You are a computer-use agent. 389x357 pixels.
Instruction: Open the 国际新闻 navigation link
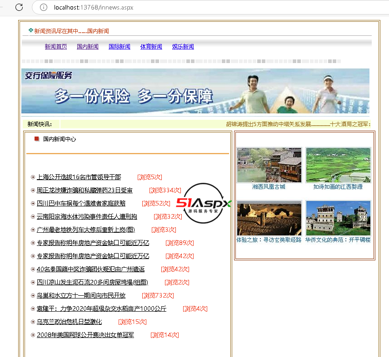click(x=120, y=47)
